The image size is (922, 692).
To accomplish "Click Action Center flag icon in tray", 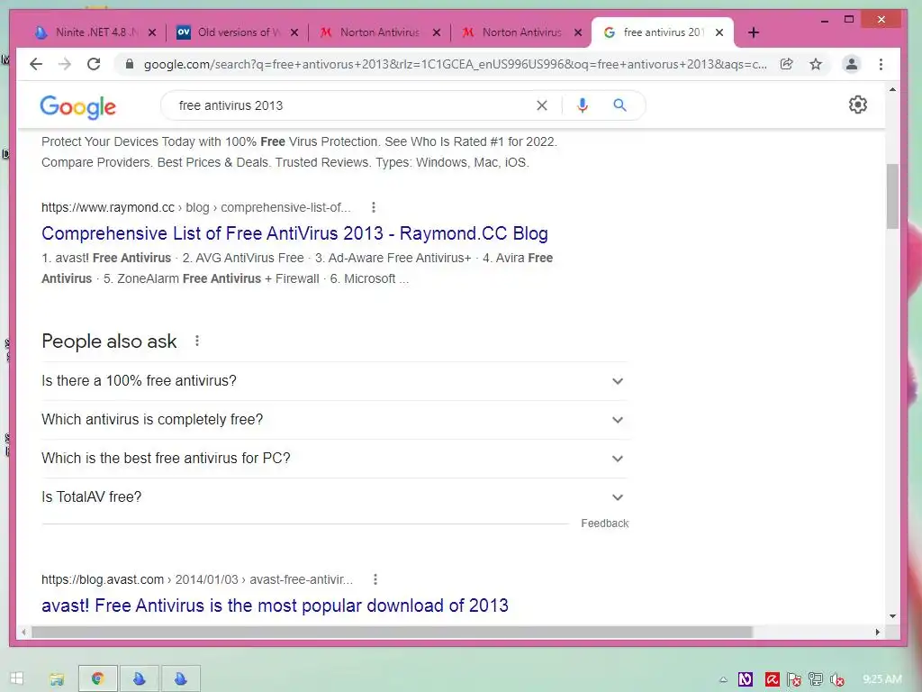I will pos(794,679).
